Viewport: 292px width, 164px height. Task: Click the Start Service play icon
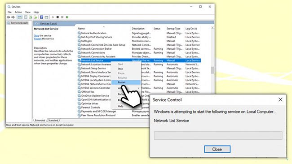pyautogui.click(x=53, y=17)
